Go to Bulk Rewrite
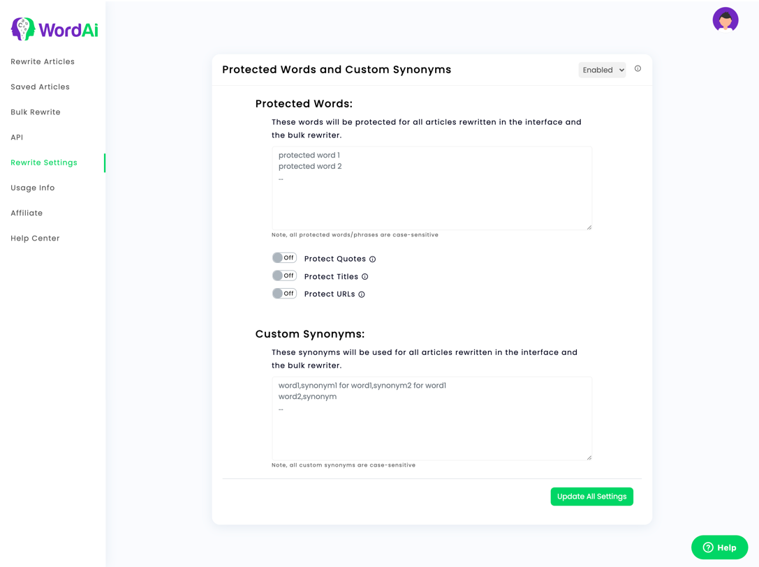759x567 pixels. [34, 112]
